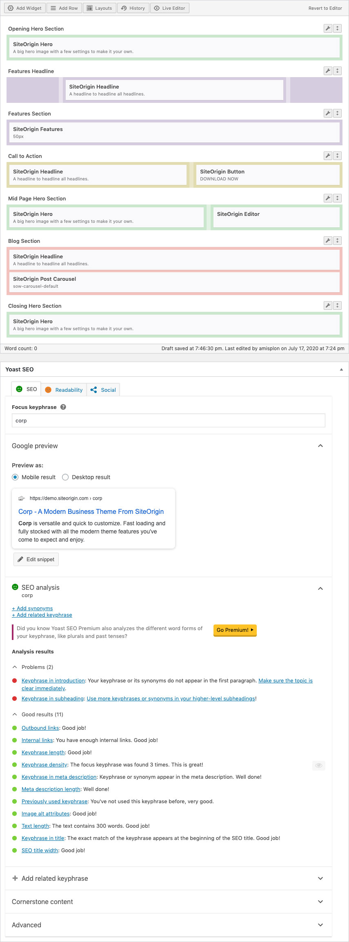Click the Edit snippet button
Image resolution: width=349 pixels, height=942 pixels.
(36, 559)
